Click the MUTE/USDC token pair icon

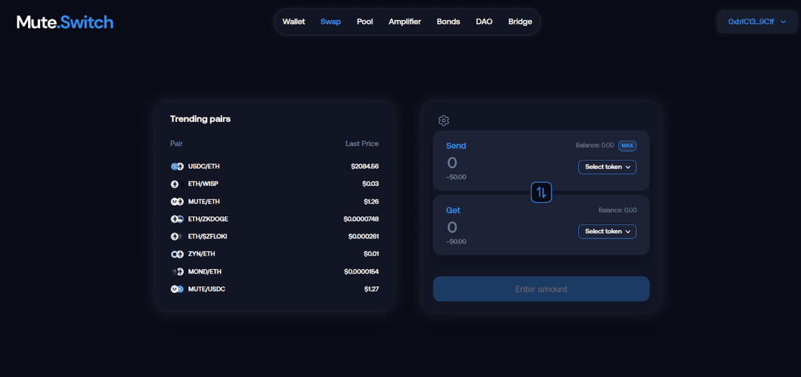pos(177,289)
